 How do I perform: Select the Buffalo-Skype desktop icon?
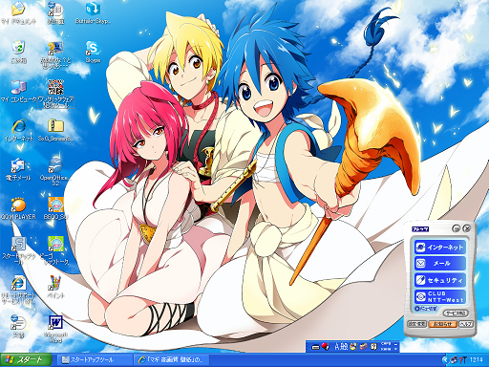(93, 13)
